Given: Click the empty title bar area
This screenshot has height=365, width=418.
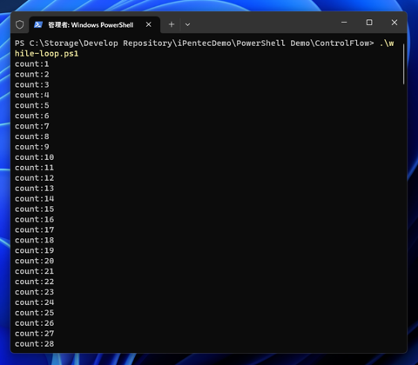Looking at the screenshot, I should (261, 23).
